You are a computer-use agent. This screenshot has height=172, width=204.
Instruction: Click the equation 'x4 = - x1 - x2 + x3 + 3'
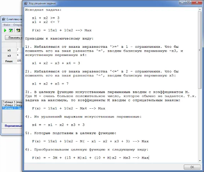[58, 125]
